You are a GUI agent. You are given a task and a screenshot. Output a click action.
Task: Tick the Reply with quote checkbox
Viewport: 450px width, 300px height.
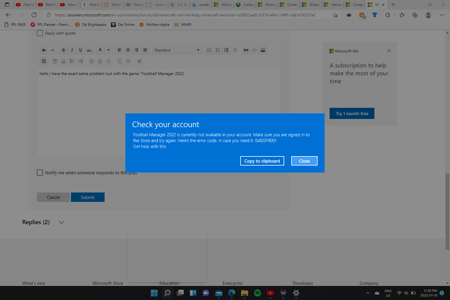pos(40,33)
